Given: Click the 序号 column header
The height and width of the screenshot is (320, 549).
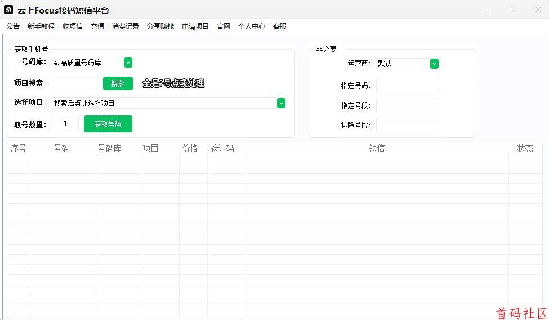Looking at the screenshot, I should (x=18, y=148).
